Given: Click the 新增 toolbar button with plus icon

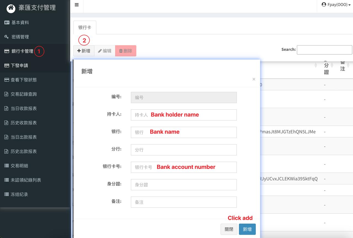Looking at the screenshot, I should point(84,51).
